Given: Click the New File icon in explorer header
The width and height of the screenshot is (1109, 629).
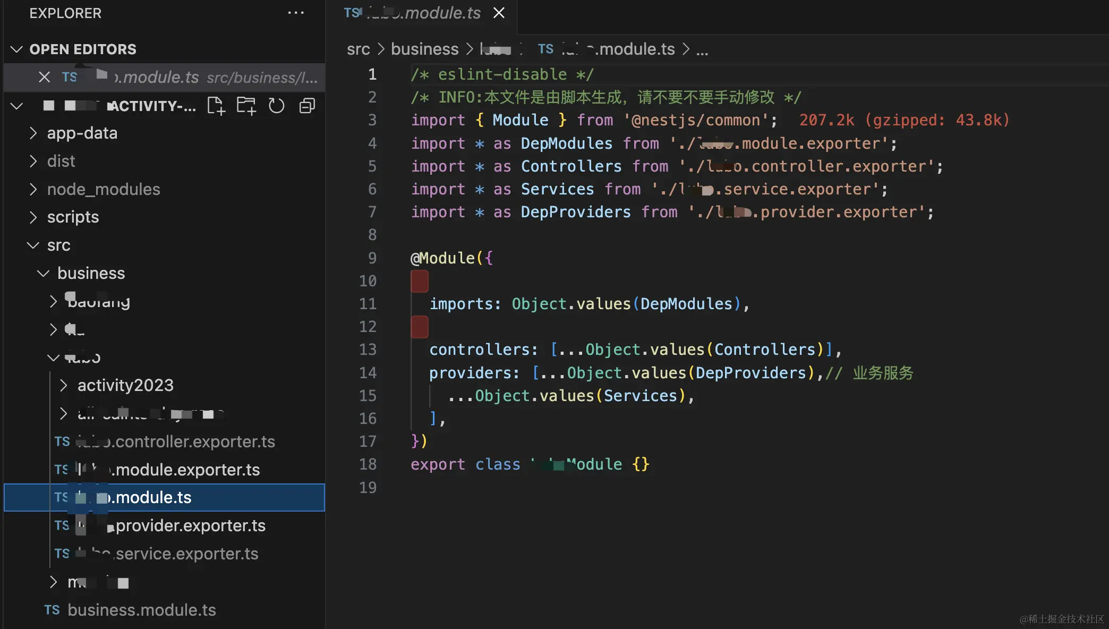Looking at the screenshot, I should 216,106.
